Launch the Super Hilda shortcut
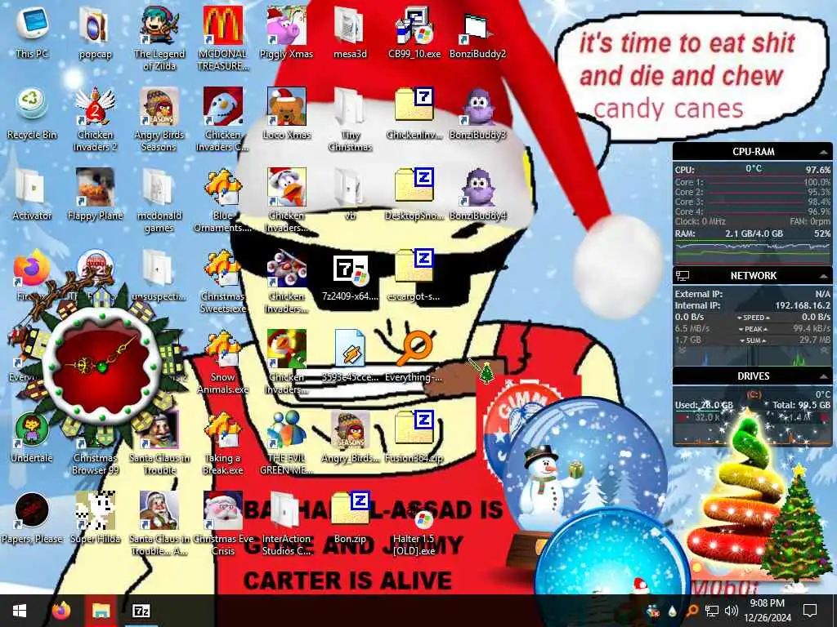The height and width of the screenshot is (627, 837). [x=95, y=518]
